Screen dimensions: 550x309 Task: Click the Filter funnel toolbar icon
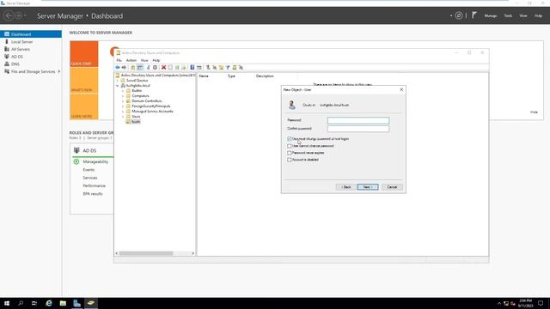point(228,67)
